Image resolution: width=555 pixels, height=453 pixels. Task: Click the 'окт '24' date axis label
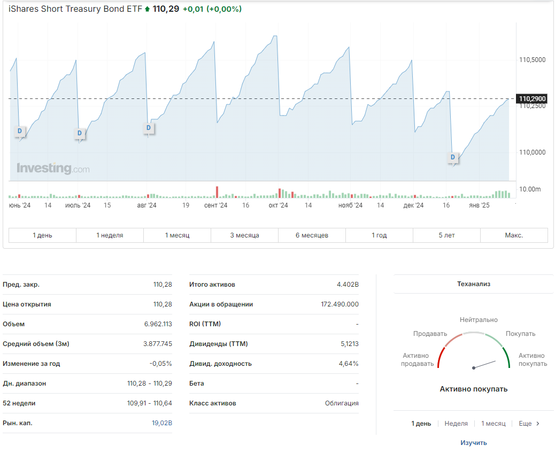click(x=278, y=205)
